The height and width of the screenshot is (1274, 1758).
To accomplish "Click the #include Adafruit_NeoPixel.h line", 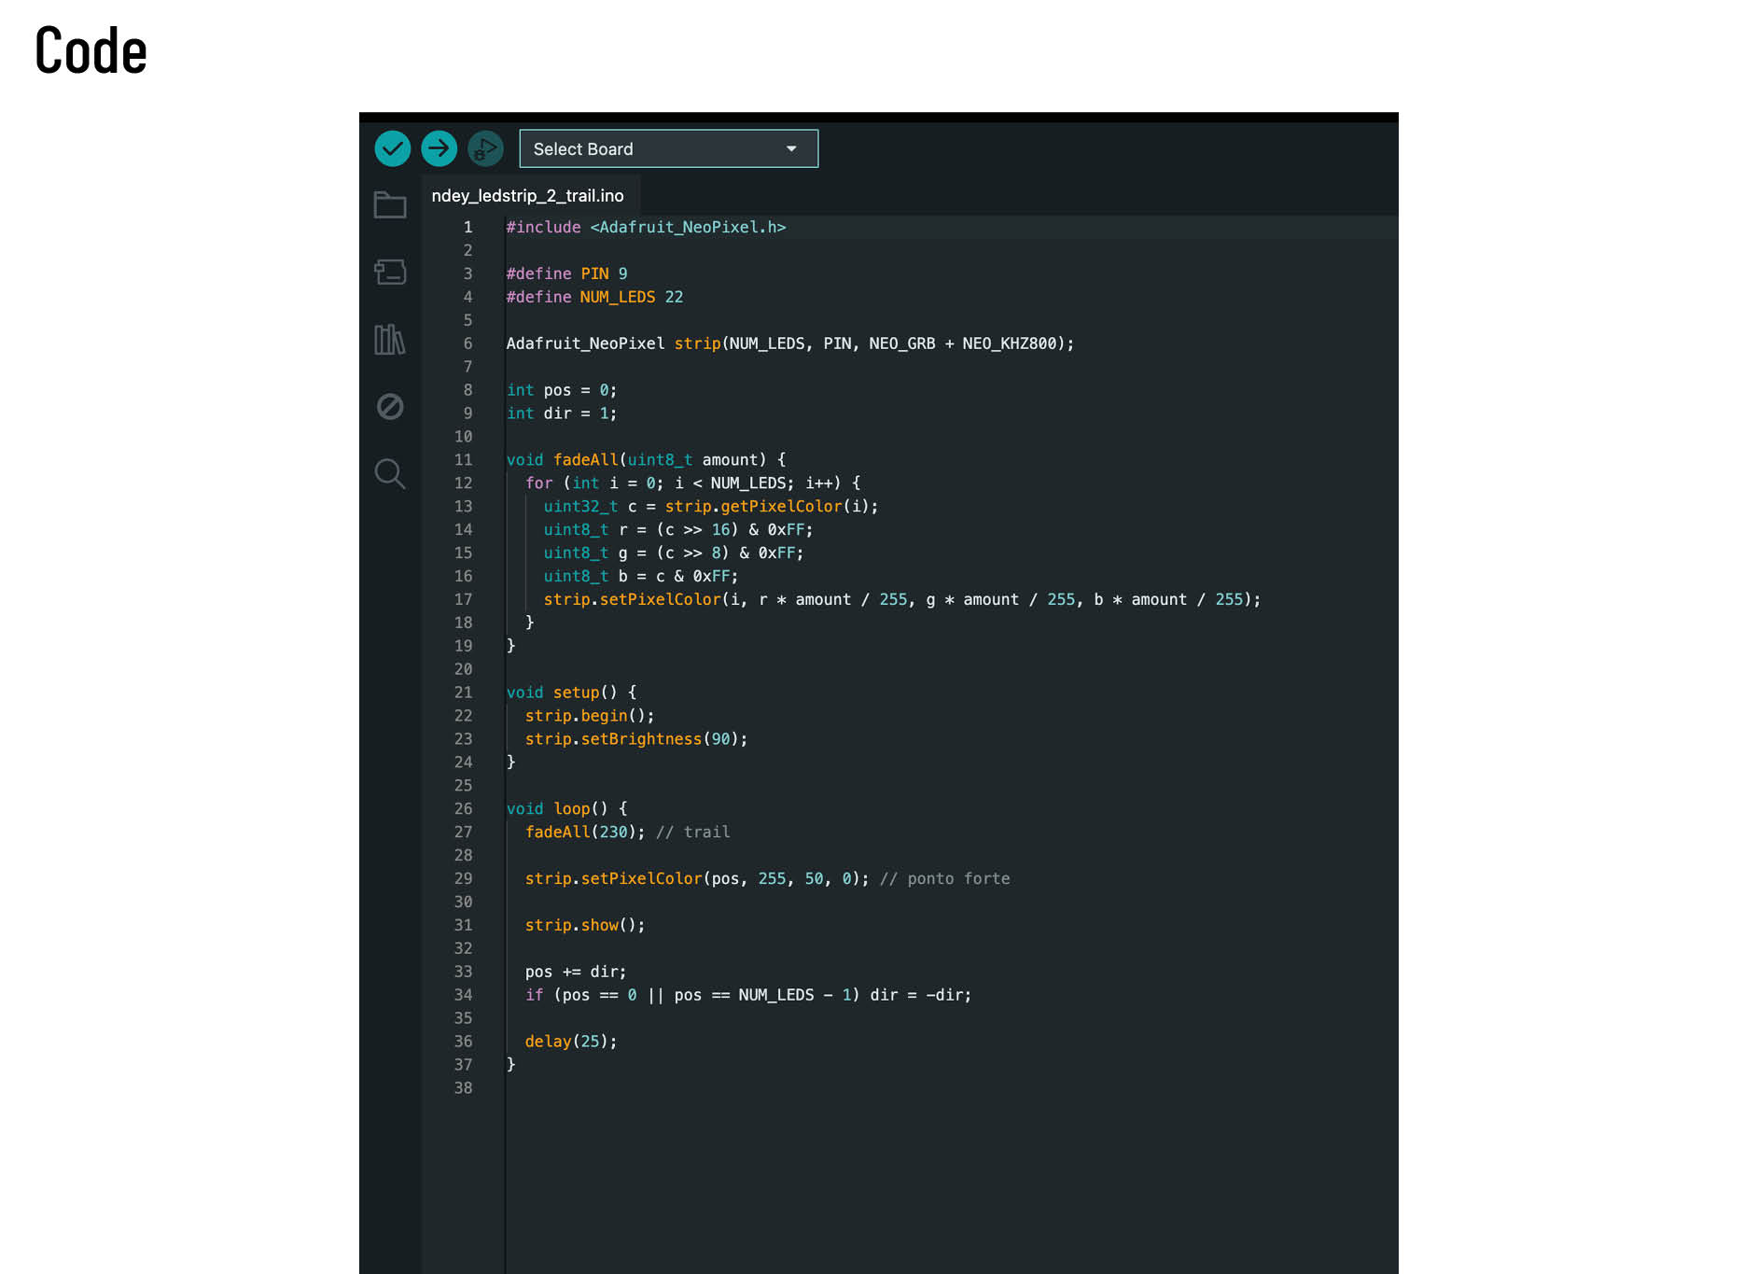I will 646,228.
